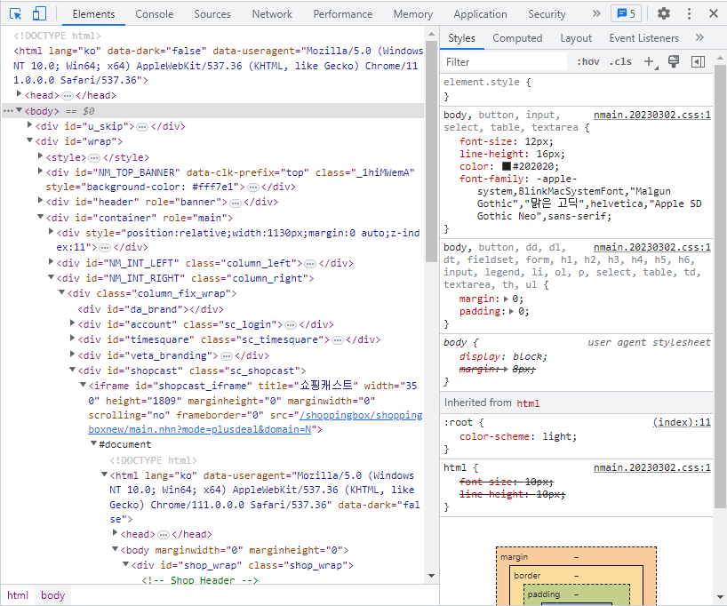Collapse the div id="container" node
The height and width of the screenshot is (606, 727).
[40, 216]
